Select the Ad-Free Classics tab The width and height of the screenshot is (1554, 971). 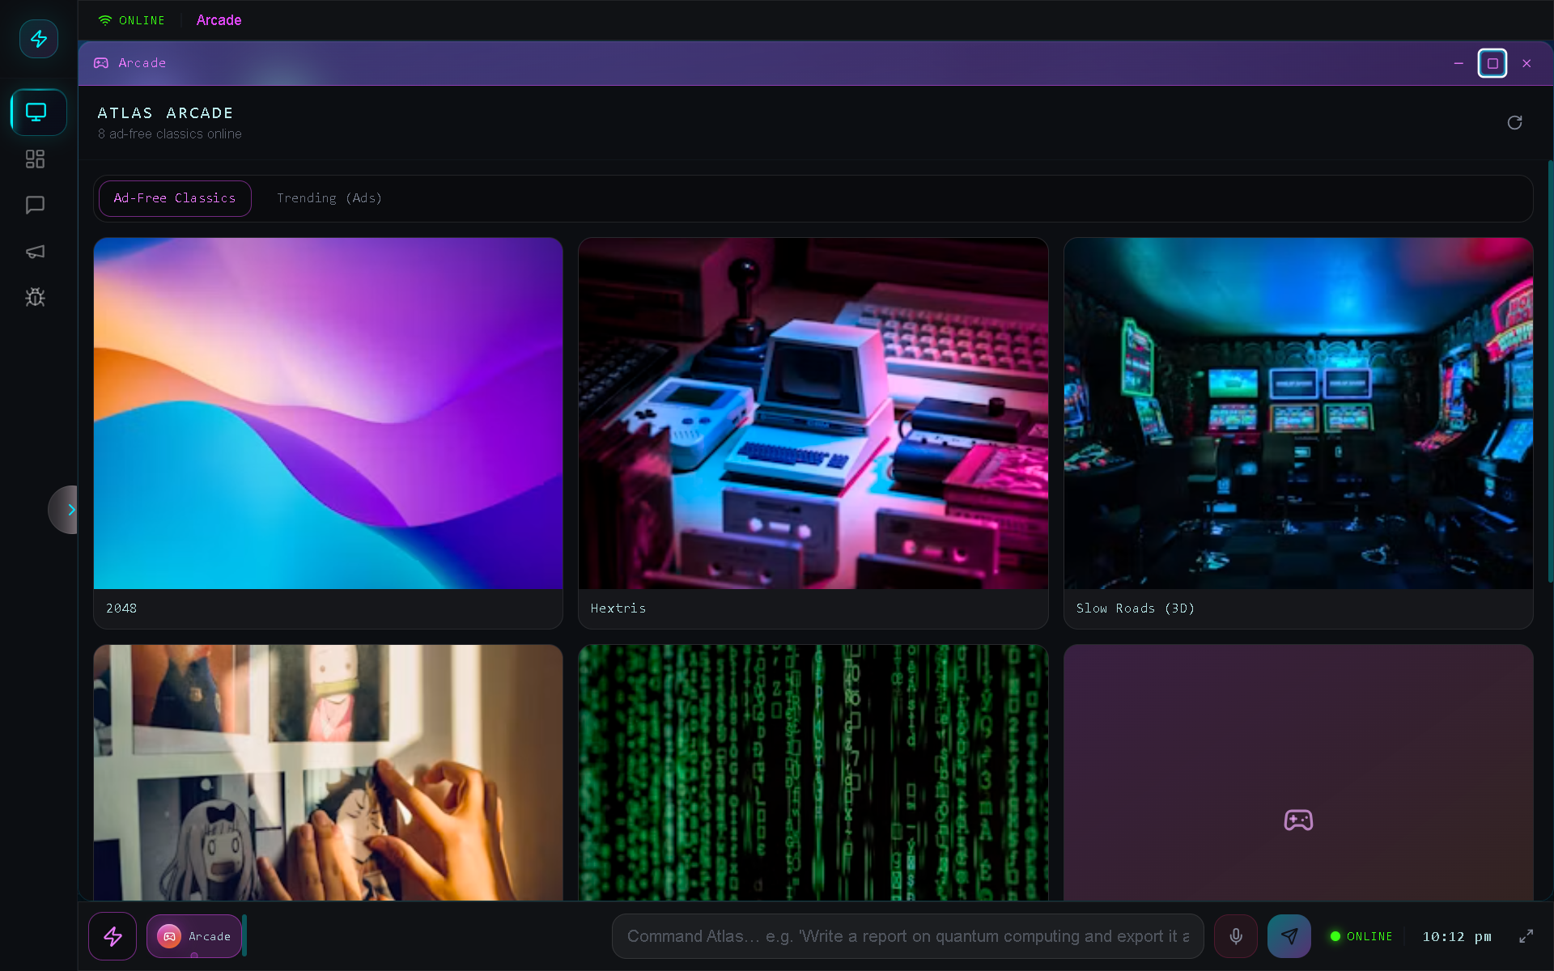pos(175,198)
